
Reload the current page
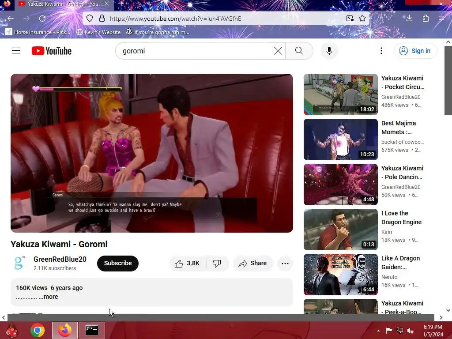(42, 19)
